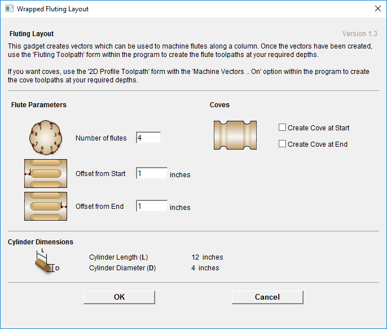The image size is (387, 329).
Task: Click the Offset from Start illustration
Action: tap(46, 173)
